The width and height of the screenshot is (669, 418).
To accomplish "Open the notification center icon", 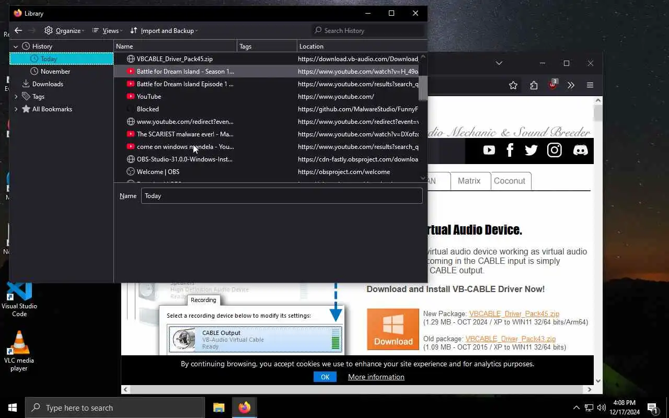I will click(652, 408).
